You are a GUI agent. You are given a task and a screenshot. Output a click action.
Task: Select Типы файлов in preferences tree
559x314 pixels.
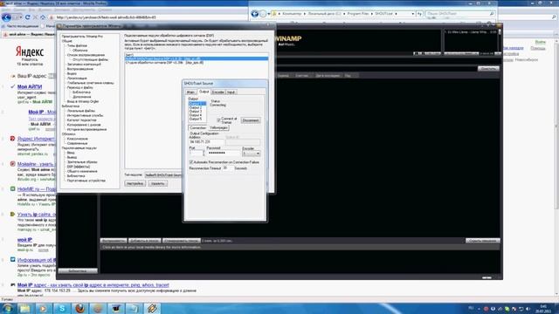click(78, 45)
